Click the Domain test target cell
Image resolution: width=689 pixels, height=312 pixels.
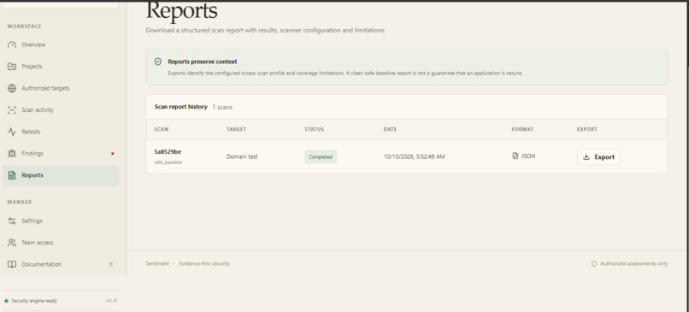pos(242,157)
